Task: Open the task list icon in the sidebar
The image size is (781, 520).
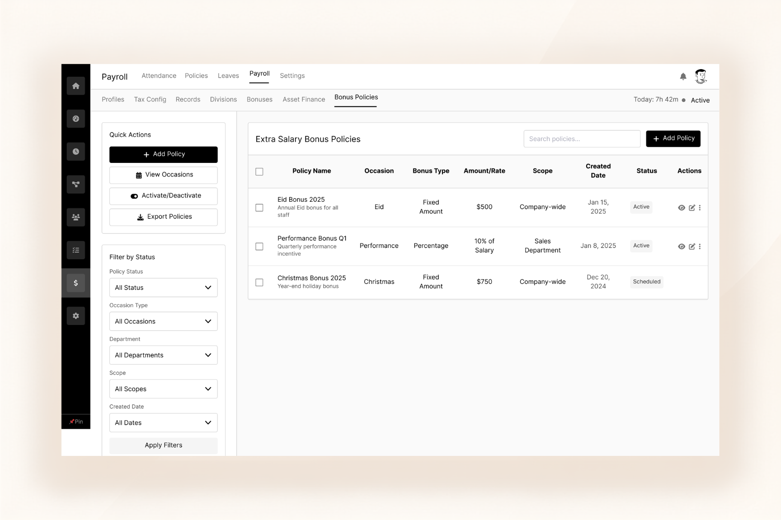Action: [x=76, y=250]
